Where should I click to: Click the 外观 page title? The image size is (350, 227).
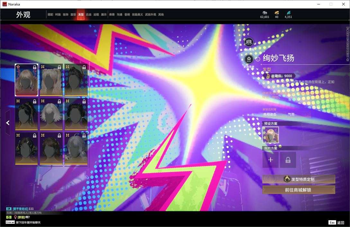pos(23,15)
